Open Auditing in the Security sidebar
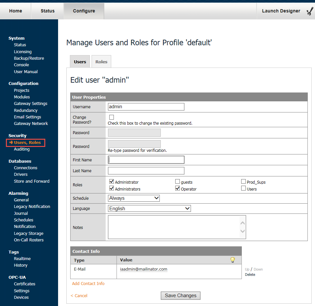This screenshot has width=315, height=306. (x=22, y=149)
